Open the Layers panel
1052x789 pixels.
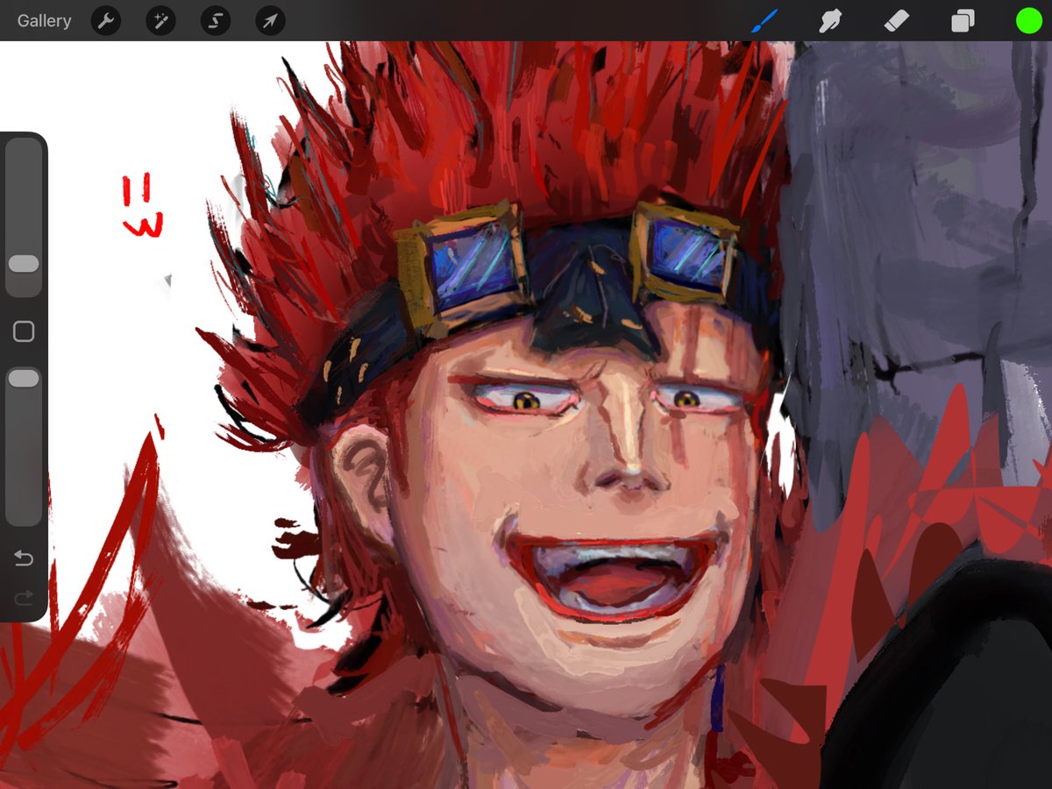tap(963, 21)
